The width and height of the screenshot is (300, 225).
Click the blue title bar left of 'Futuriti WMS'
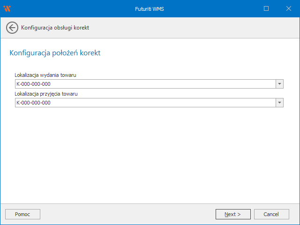(x=70, y=8)
